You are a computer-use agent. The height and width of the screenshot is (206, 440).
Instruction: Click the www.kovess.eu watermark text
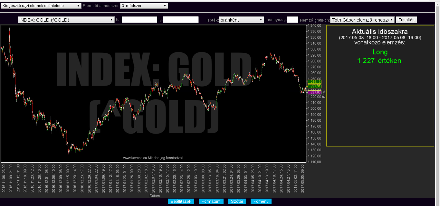[153, 158]
